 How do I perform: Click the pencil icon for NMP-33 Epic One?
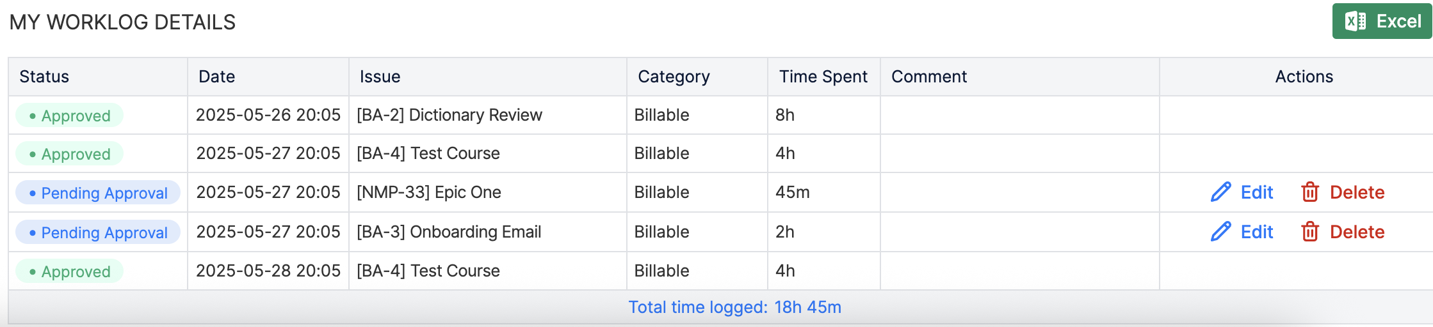(1220, 192)
